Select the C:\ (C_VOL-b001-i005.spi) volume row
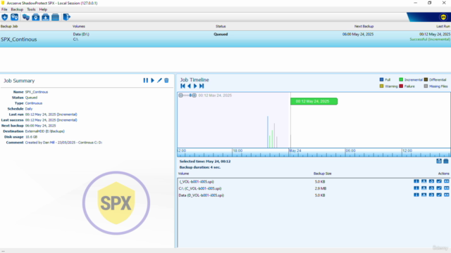 coord(314,188)
